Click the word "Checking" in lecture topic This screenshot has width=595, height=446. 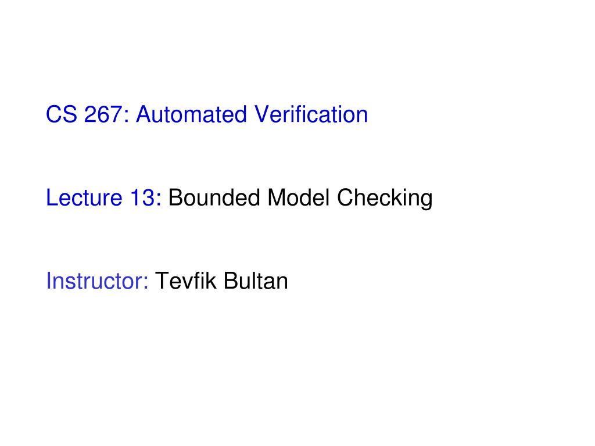[x=385, y=199]
